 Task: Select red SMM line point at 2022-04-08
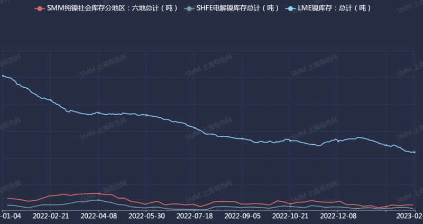pyautogui.click(x=98, y=193)
